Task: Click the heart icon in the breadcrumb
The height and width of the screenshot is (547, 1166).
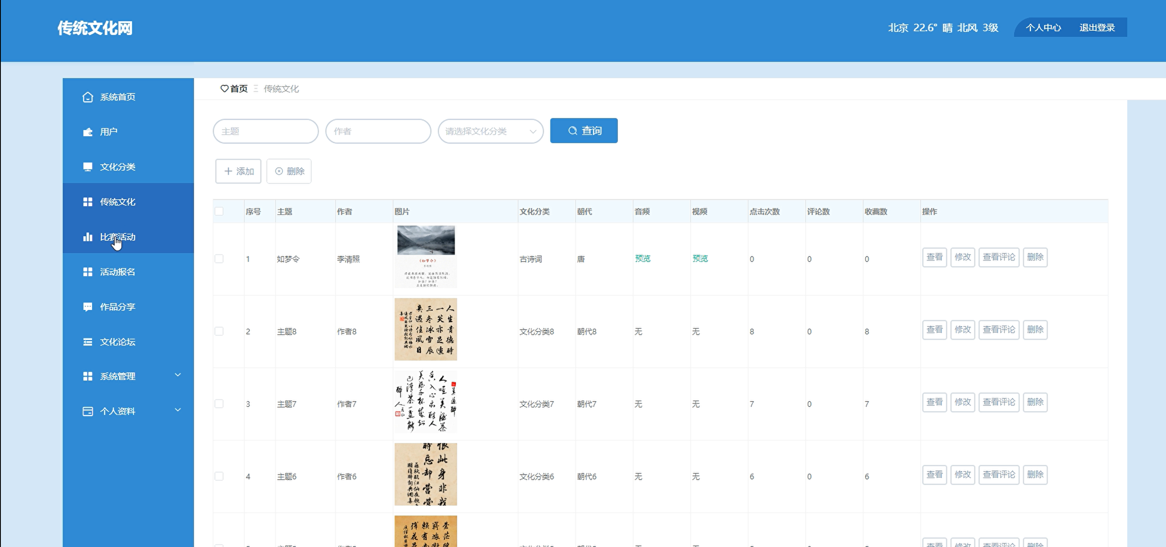Action: [224, 89]
